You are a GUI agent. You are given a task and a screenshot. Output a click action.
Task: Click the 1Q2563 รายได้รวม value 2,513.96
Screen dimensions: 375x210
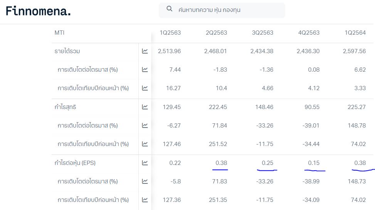170,51
